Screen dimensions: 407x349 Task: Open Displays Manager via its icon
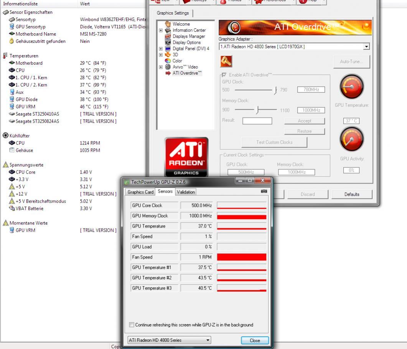168,36
